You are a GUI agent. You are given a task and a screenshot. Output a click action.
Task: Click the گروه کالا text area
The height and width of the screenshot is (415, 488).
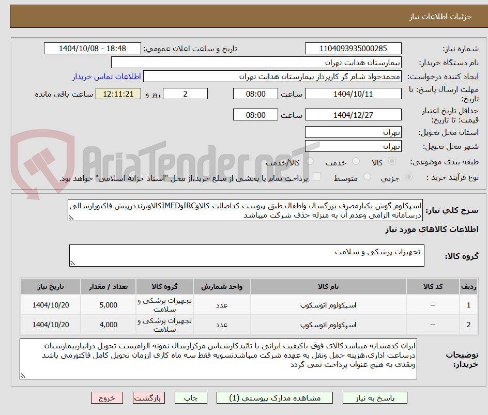tap(247, 256)
